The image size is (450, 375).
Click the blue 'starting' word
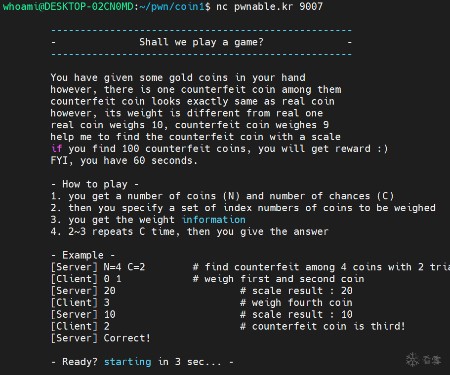(127, 362)
